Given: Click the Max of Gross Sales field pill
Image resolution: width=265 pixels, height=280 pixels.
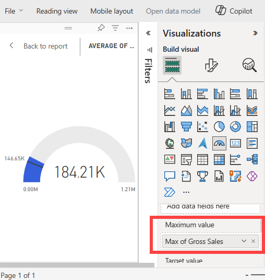Looking at the screenshot, I should coord(210,241).
